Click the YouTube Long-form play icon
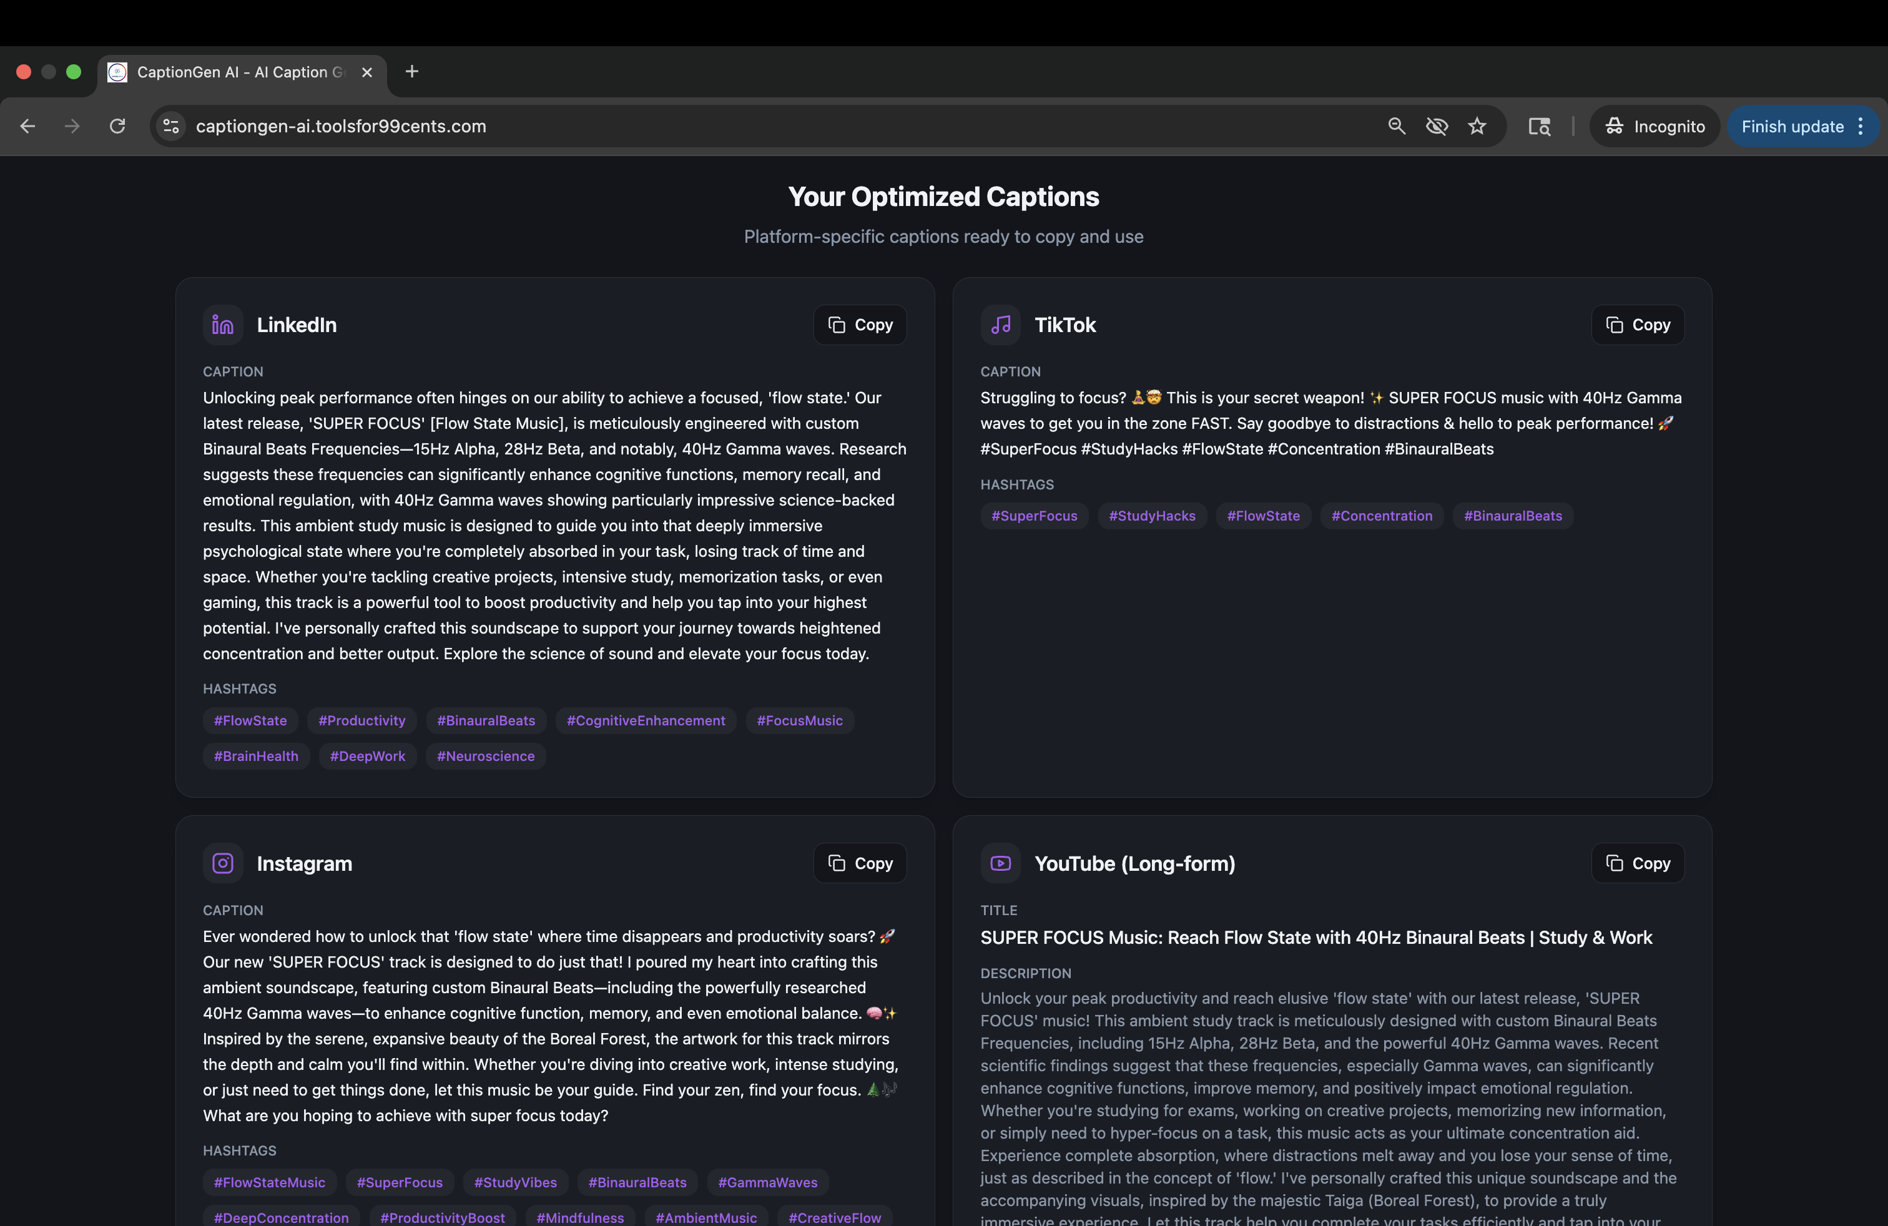 (1000, 863)
